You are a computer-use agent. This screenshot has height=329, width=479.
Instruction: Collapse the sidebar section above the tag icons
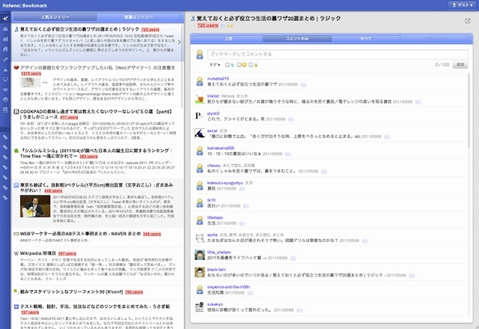(5, 128)
